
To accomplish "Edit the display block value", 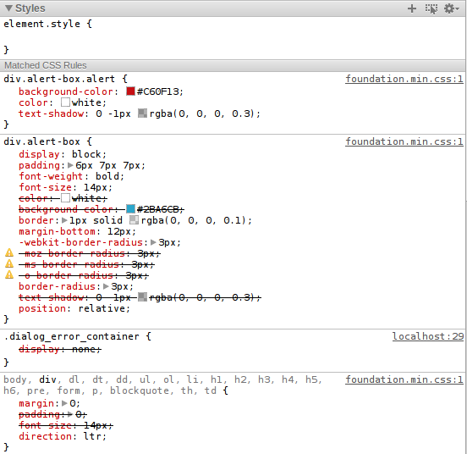I will [x=86, y=154].
